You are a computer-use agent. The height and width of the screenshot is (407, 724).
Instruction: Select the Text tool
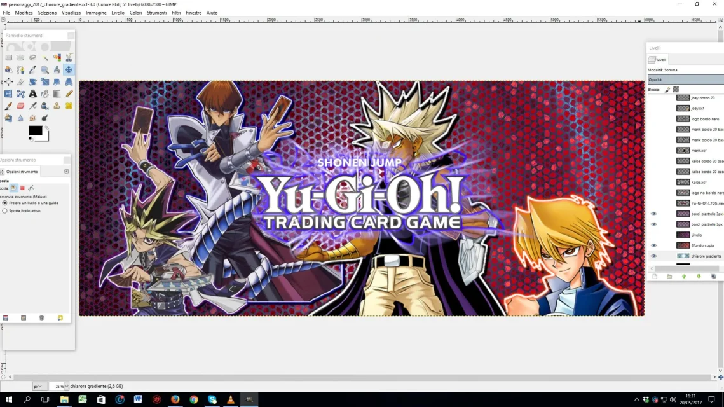33,93
